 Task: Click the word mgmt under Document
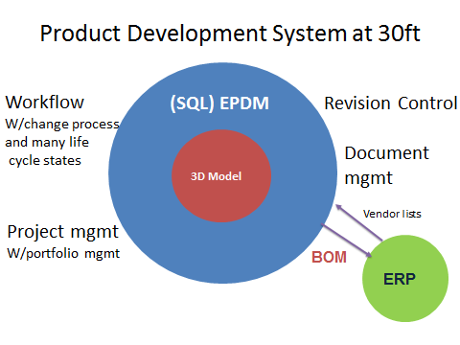tap(368, 178)
